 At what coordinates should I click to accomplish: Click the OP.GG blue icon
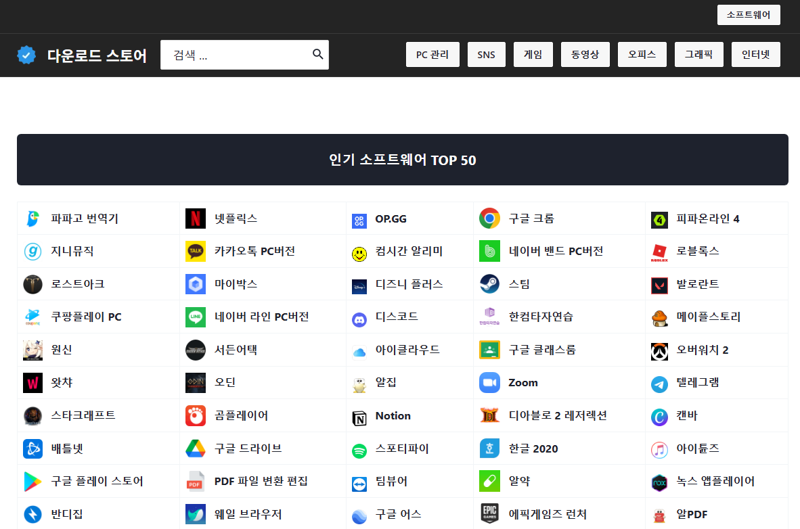click(359, 221)
